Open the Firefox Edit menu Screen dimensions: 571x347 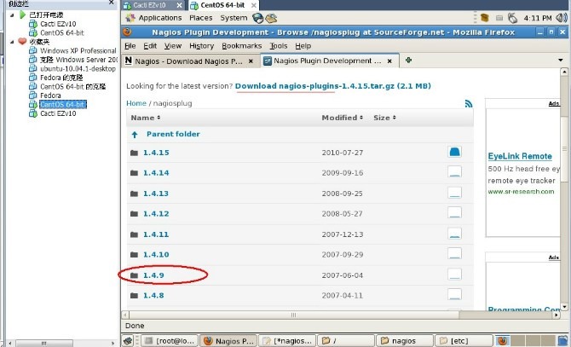150,46
